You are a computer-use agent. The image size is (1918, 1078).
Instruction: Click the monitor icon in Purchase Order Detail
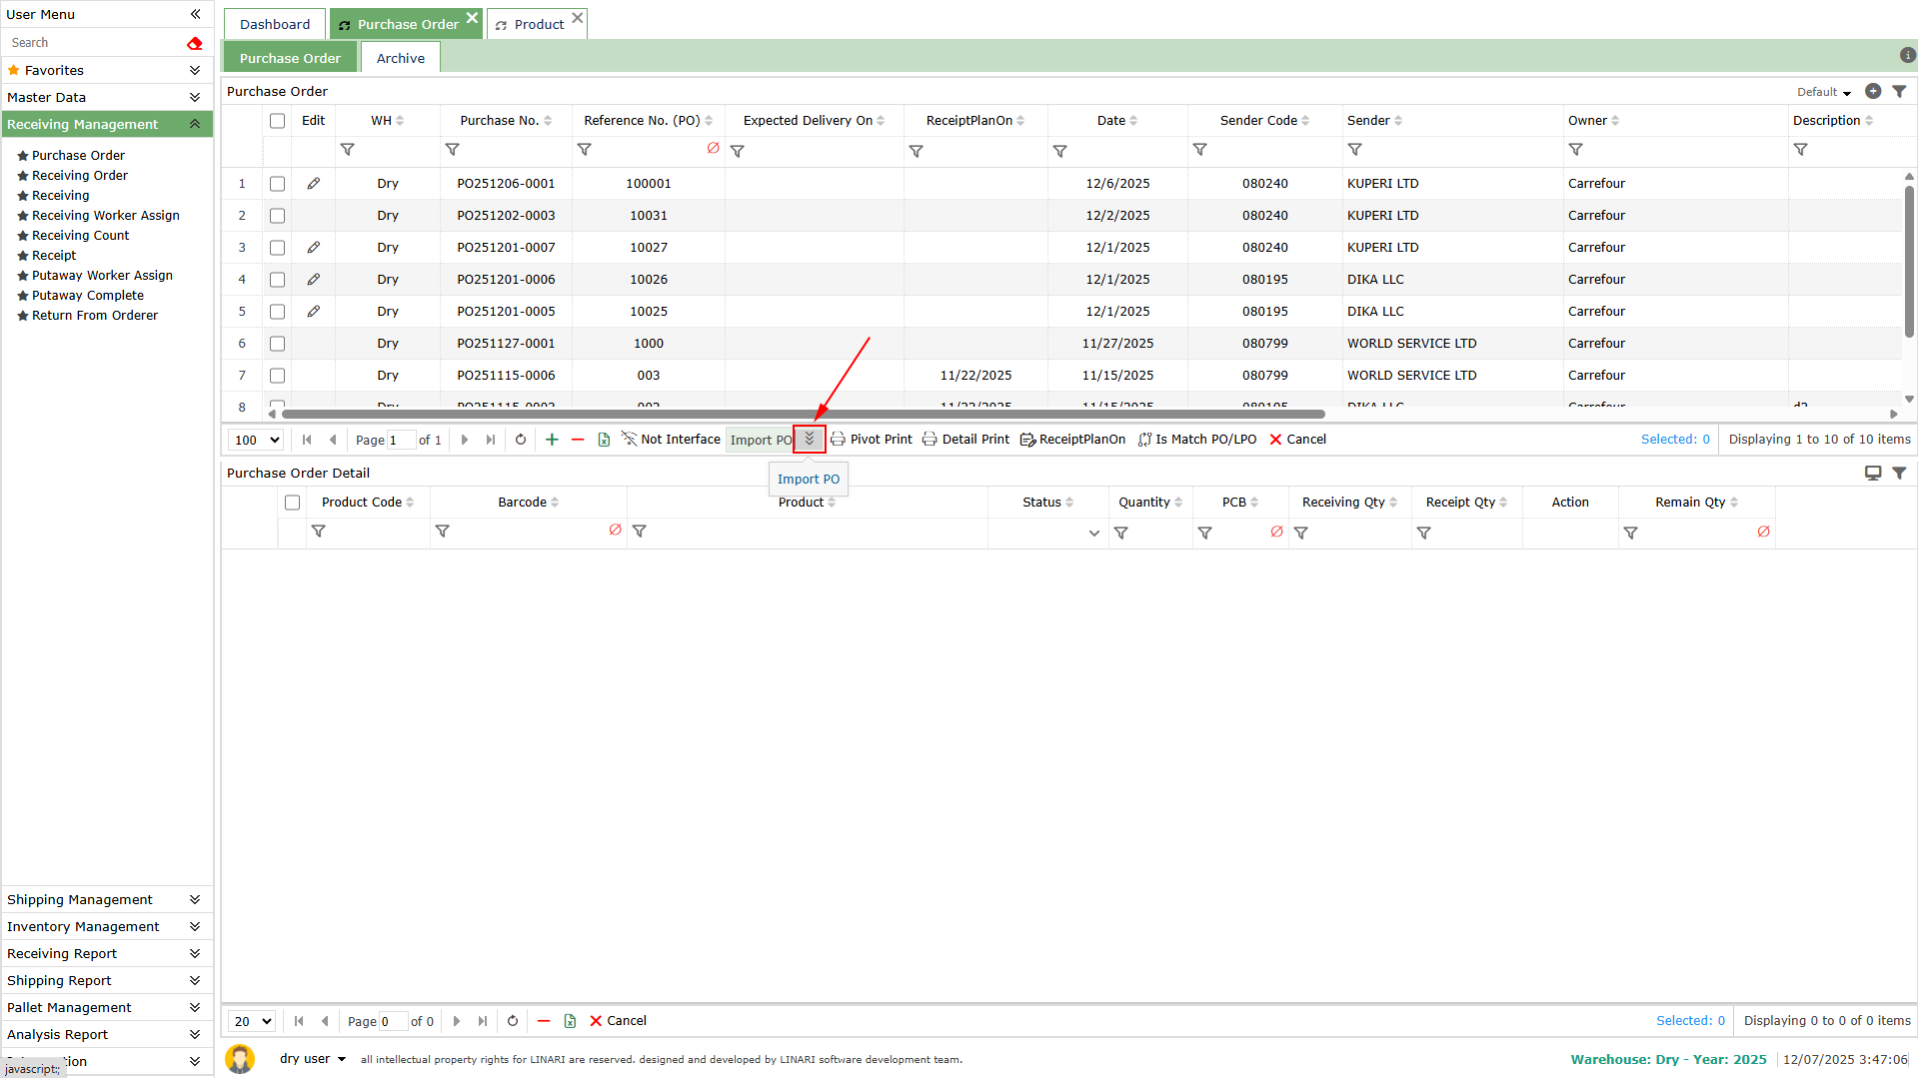1873,473
